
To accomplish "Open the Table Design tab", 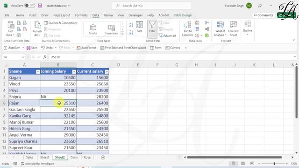I will (x=183, y=15).
